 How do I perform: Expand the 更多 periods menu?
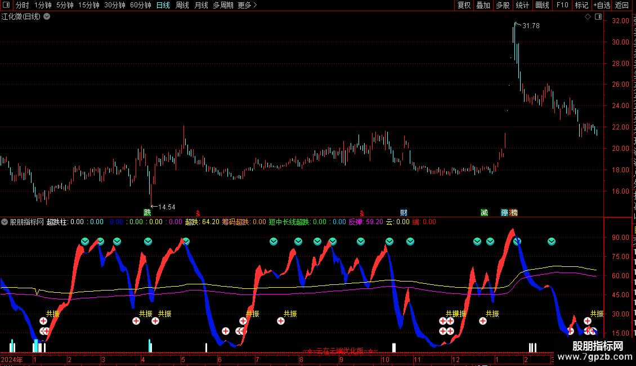[x=247, y=5]
